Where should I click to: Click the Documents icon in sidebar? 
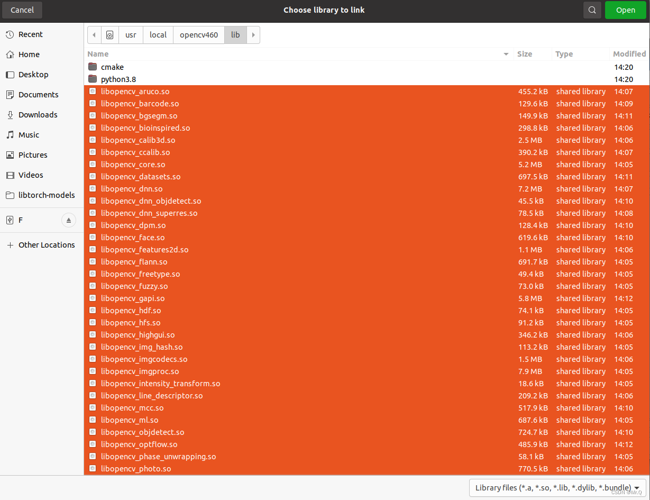pyautogui.click(x=10, y=95)
